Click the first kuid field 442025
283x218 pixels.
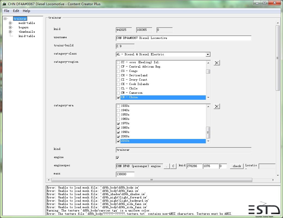[x=124, y=30]
